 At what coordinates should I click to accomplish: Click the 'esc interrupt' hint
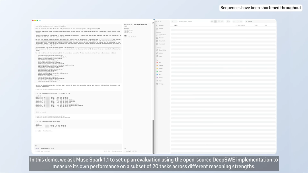[x=45, y=151]
